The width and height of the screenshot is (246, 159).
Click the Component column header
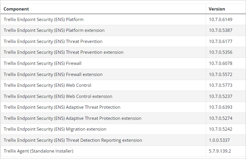click(16, 9)
